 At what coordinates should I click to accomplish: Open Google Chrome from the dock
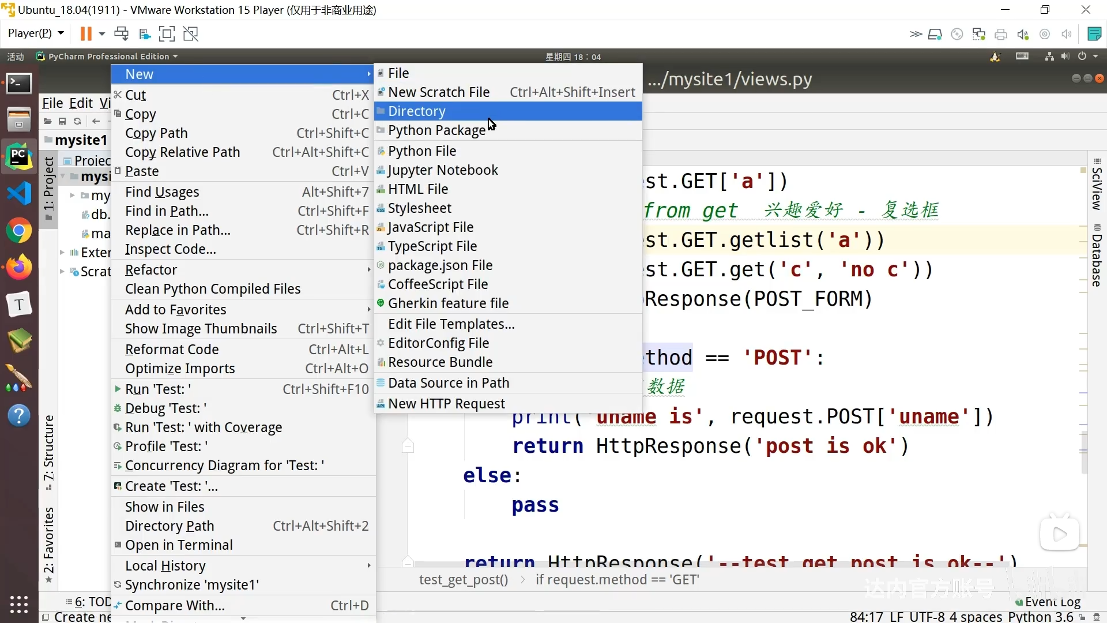pos(19,231)
